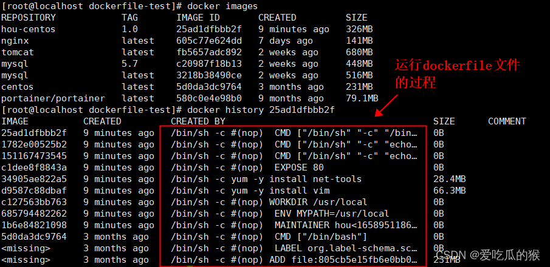Click size value 66.3MB
The image size is (550, 267).
(x=450, y=191)
